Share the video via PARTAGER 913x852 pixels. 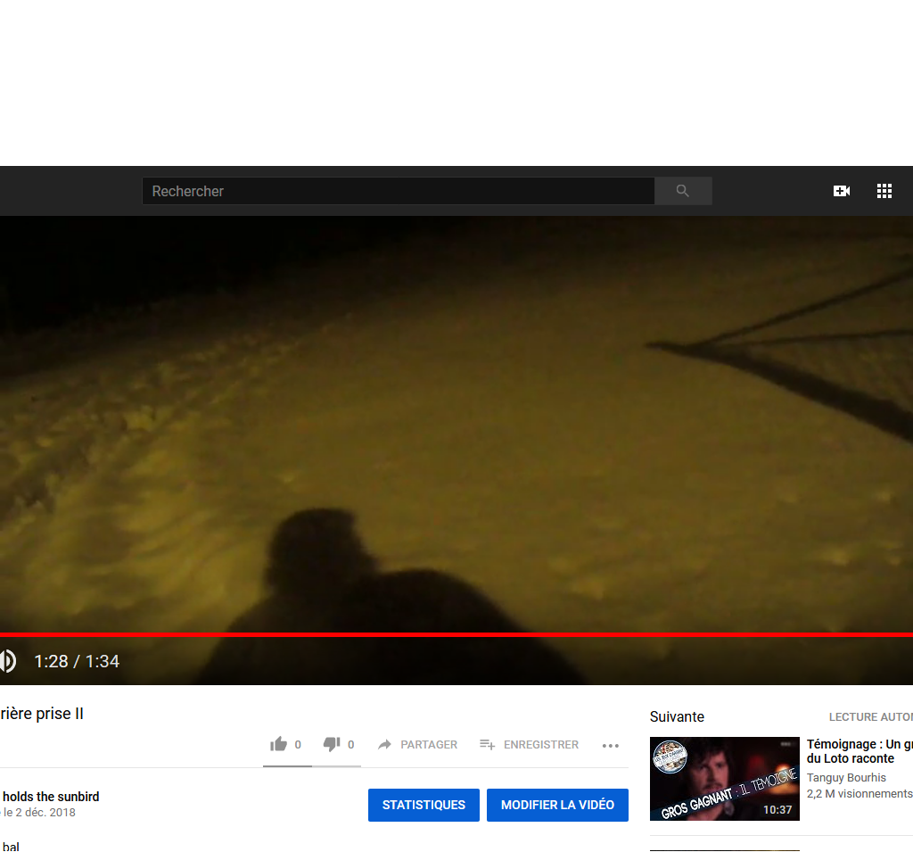(x=417, y=744)
